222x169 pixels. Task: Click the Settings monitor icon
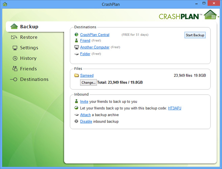15,48
